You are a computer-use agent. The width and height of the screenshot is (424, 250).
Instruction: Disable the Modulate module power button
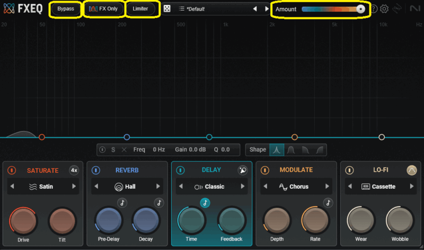(x=265, y=170)
